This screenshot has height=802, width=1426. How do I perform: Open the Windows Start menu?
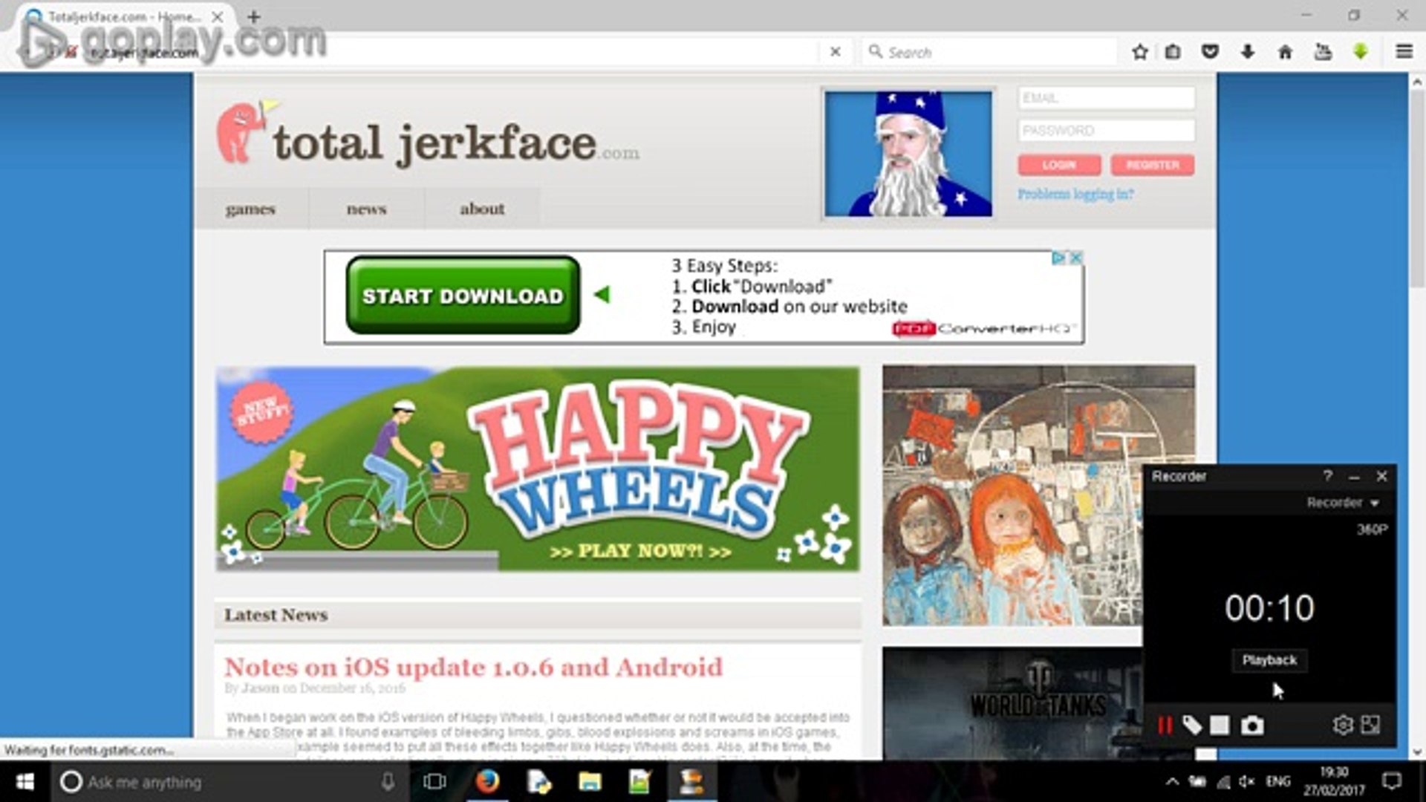point(25,782)
